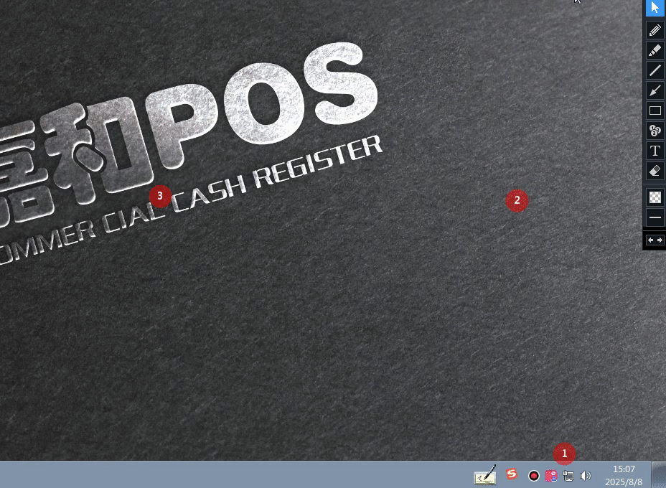Choose the highlighter marker tool
Screen dimensions: 666x488
(655, 50)
